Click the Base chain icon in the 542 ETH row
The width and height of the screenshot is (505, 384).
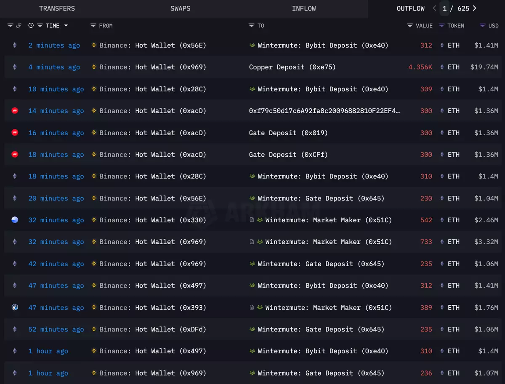coord(15,220)
